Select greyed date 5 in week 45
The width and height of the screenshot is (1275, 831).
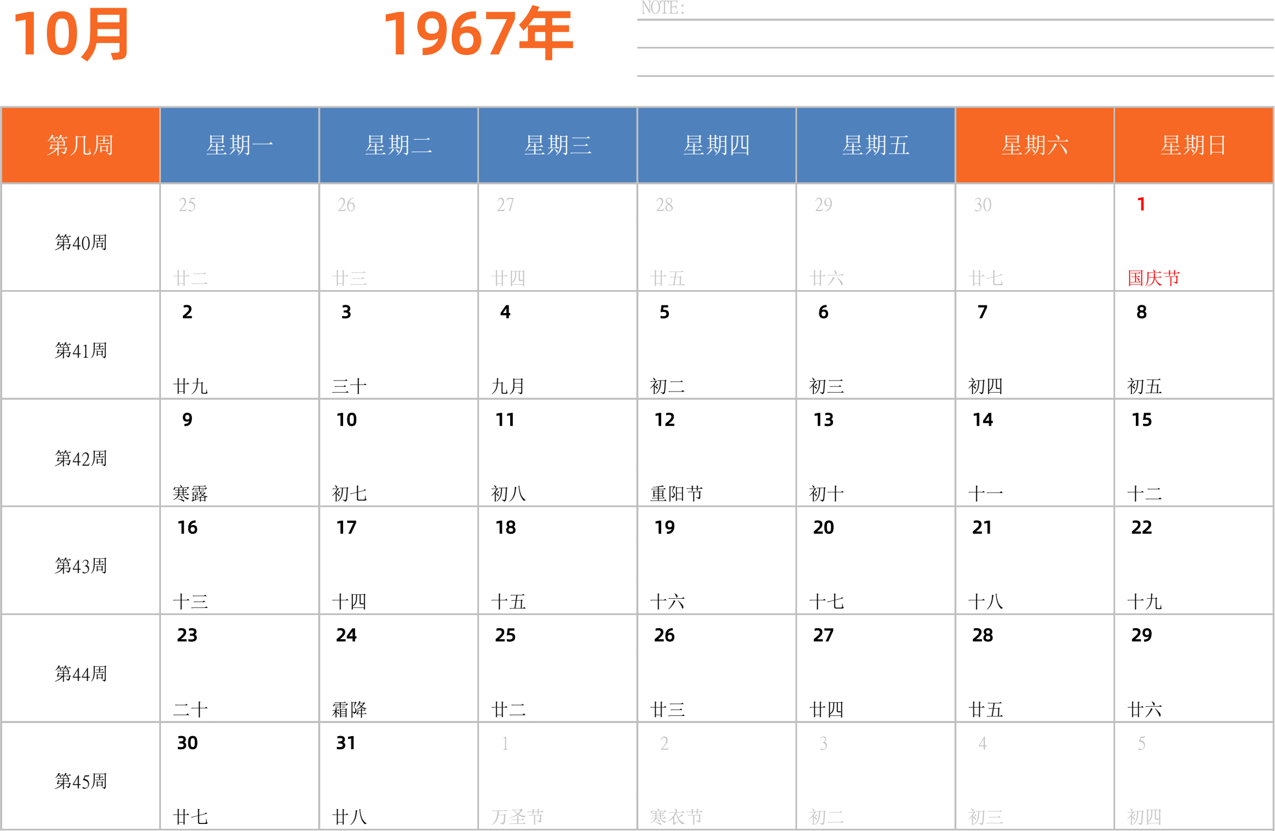1141,743
